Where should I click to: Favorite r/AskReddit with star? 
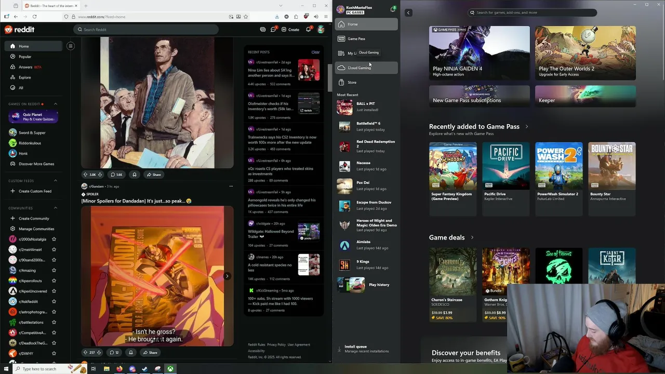[54, 301]
